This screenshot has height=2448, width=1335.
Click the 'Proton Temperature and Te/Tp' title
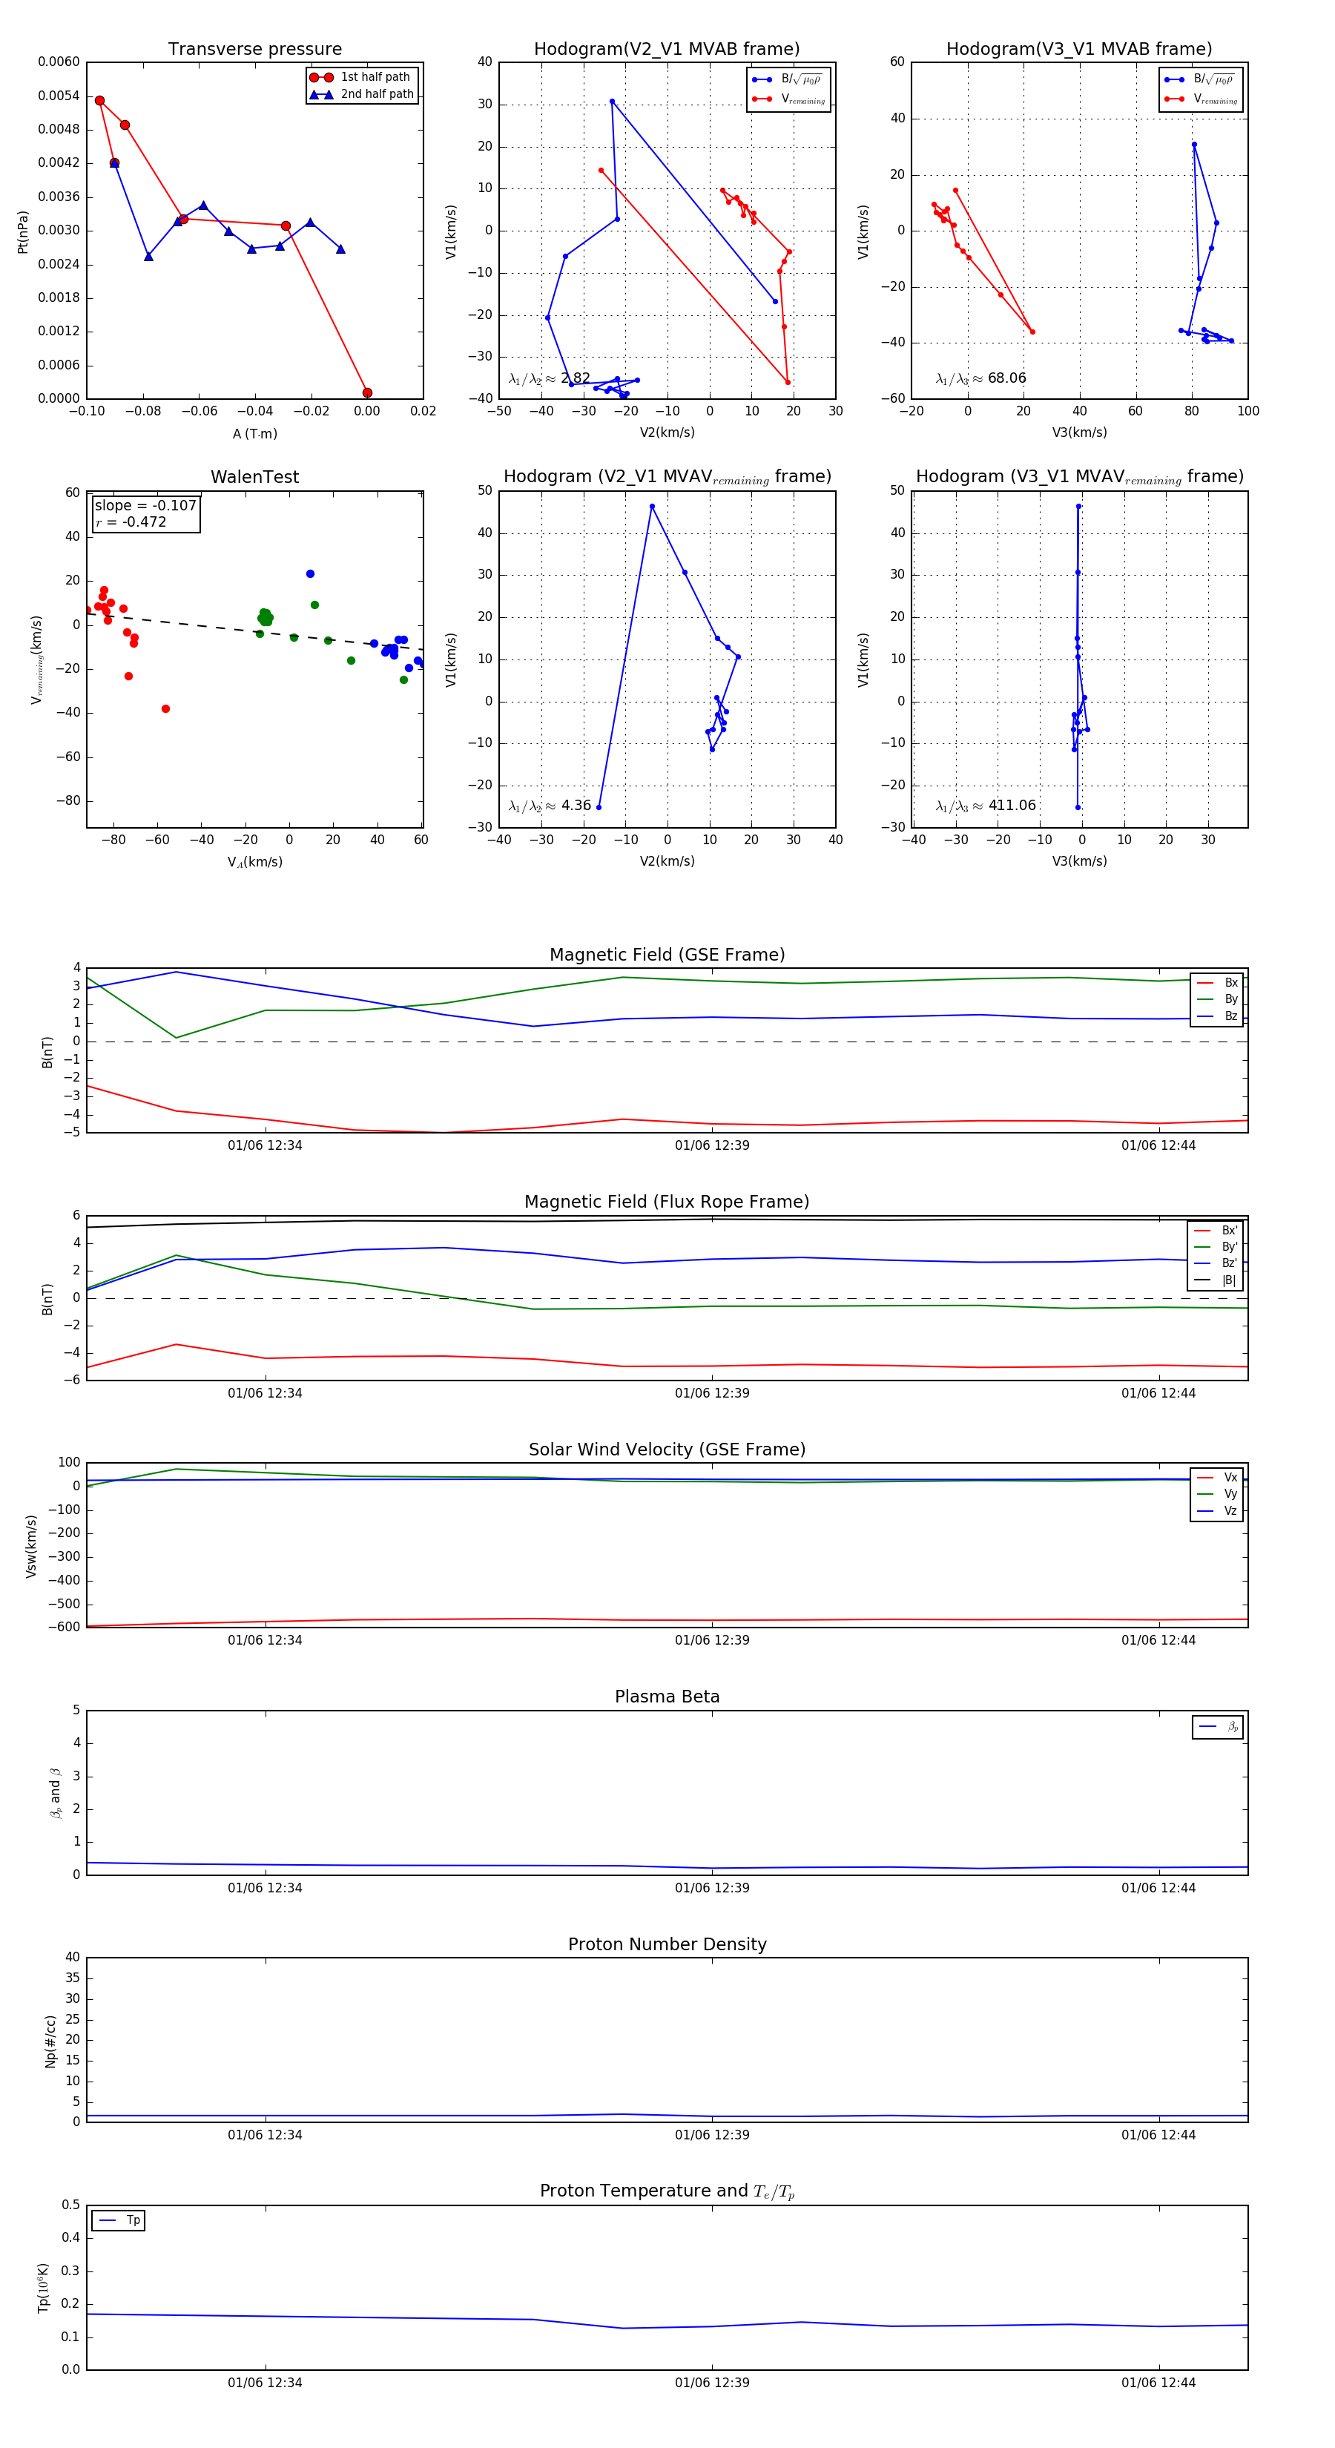(667, 2191)
